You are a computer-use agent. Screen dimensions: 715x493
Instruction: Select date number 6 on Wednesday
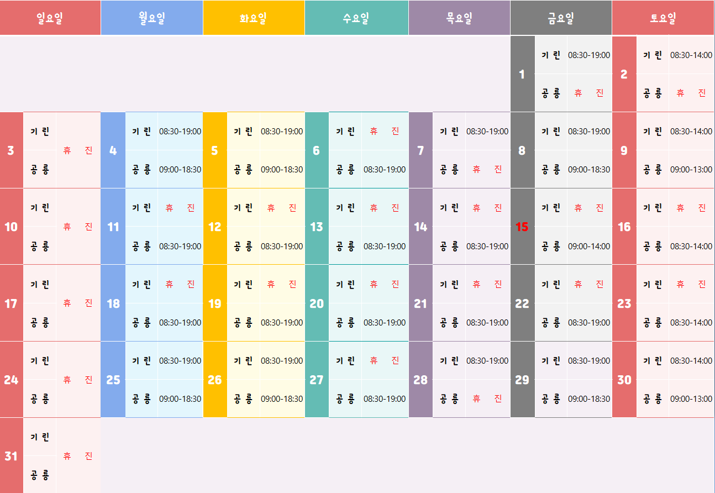(317, 150)
